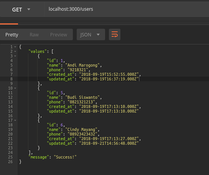
Task: Click the phone value "0821321213"
Action: [81, 102]
